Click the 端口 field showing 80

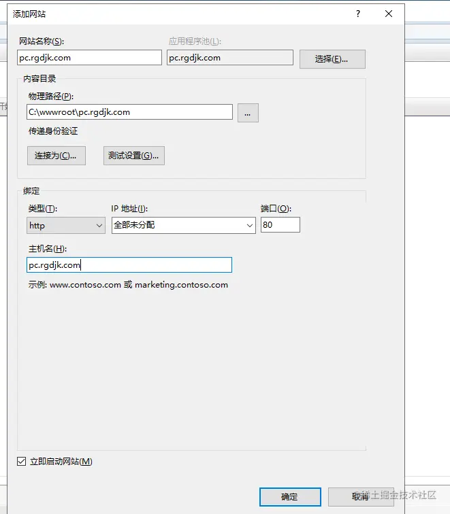[280, 225]
